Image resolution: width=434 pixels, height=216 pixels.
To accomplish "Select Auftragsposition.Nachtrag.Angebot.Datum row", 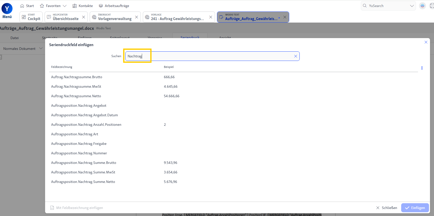I will point(234,115).
